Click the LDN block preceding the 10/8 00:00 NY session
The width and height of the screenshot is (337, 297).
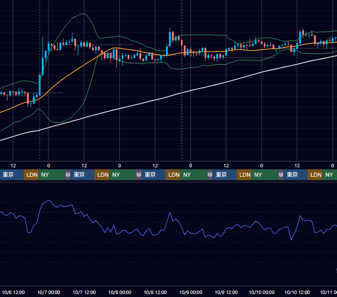[x=102, y=175]
